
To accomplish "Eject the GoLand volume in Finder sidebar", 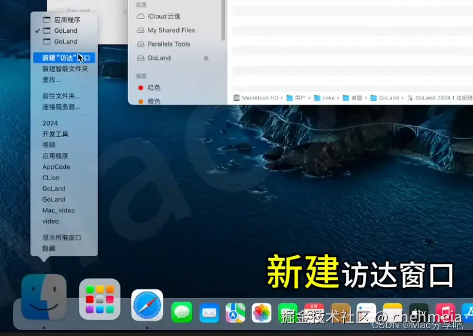I will 206,57.
